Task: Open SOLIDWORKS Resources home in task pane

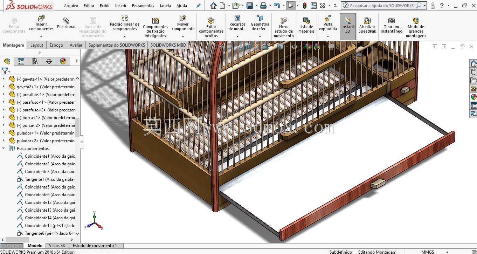Action: 473,63
